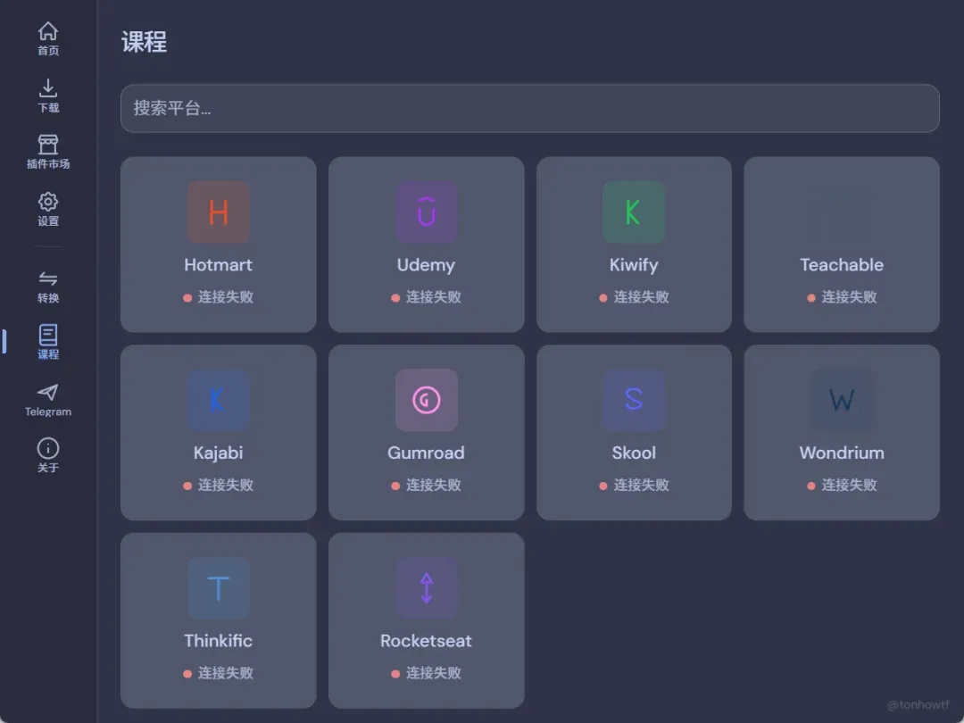Click Thinkific's 连接失败 status text
This screenshot has width=964, height=723.
[226, 673]
